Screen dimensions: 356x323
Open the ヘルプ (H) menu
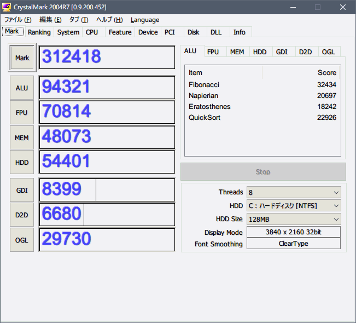coord(109,20)
